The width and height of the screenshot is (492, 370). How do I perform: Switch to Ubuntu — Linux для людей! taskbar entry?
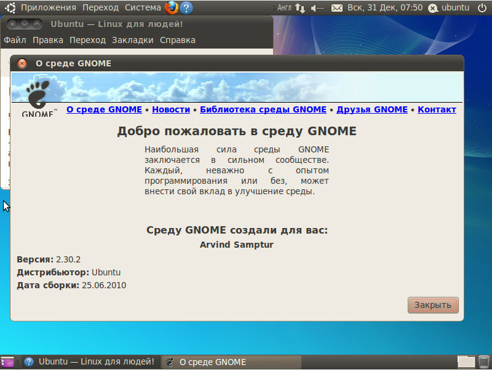(x=90, y=362)
